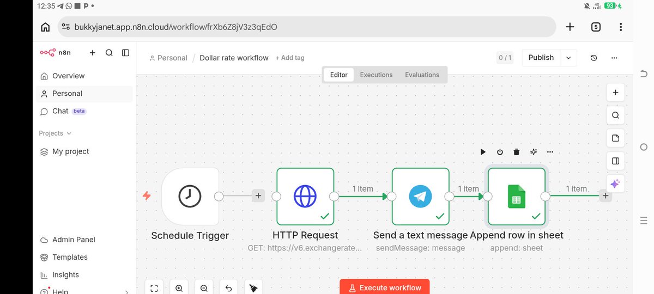Click Execute workflow button

(x=384, y=287)
